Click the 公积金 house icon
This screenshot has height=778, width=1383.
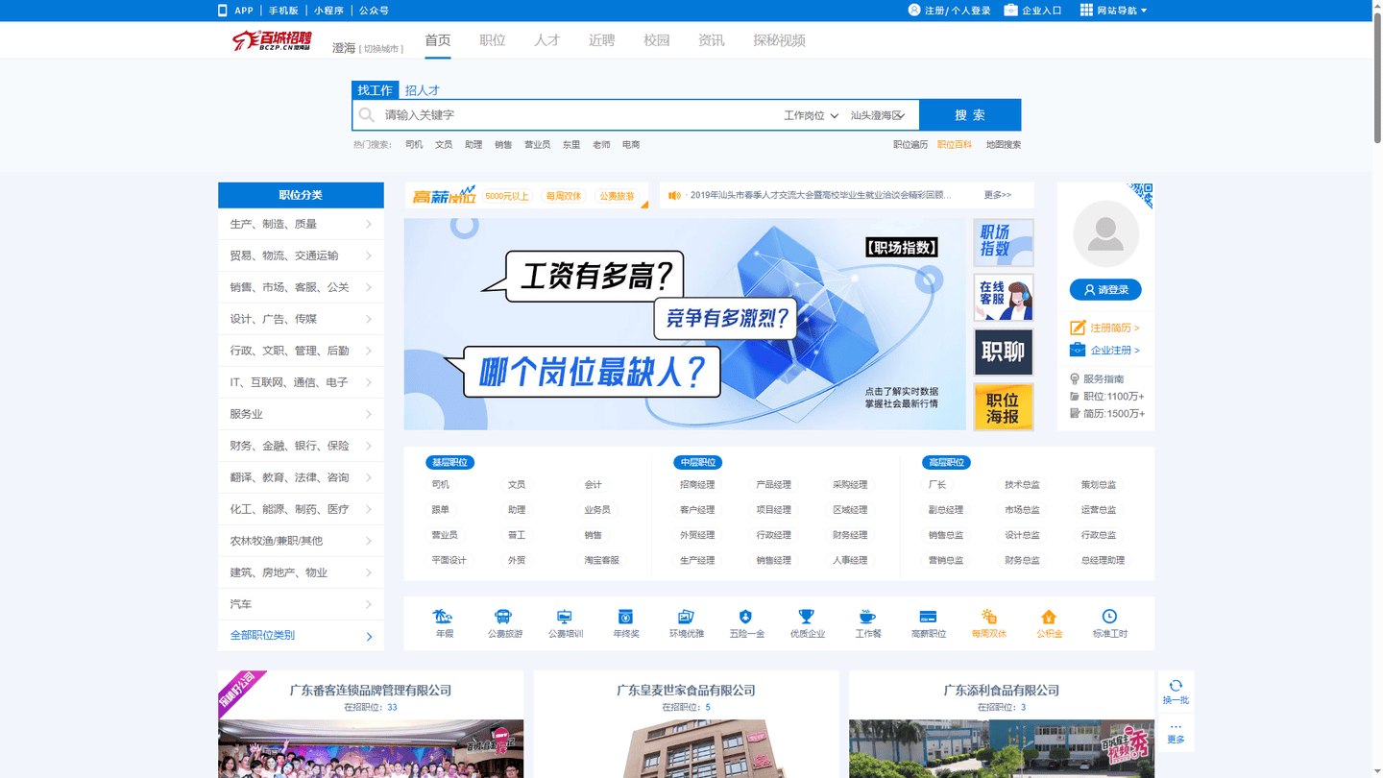[x=1049, y=617]
